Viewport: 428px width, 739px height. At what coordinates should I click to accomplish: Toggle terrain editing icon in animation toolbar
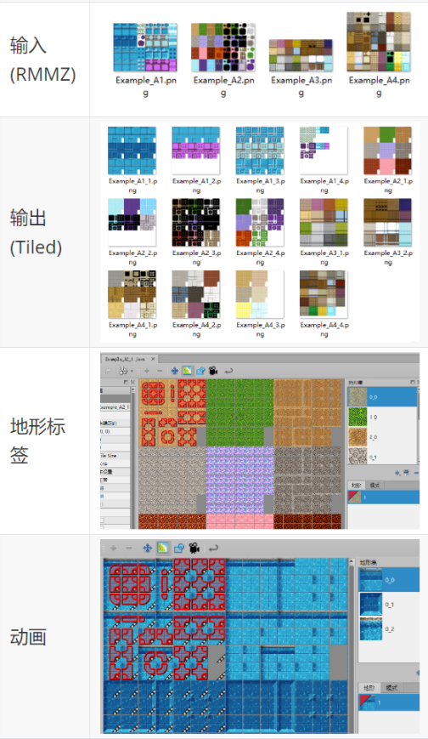(x=163, y=549)
